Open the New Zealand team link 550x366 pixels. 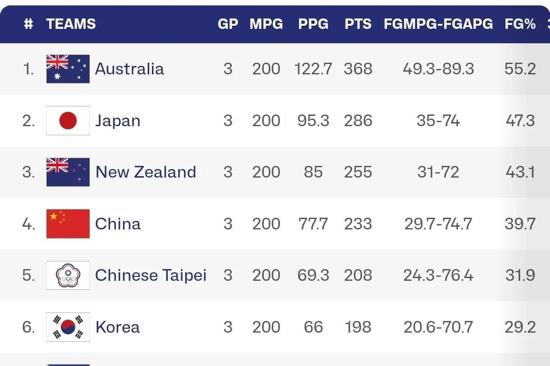click(146, 172)
